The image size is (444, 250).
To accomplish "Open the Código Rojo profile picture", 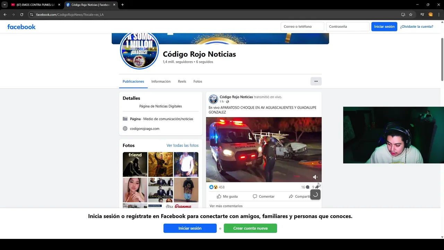I will click(x=139, y=50).
